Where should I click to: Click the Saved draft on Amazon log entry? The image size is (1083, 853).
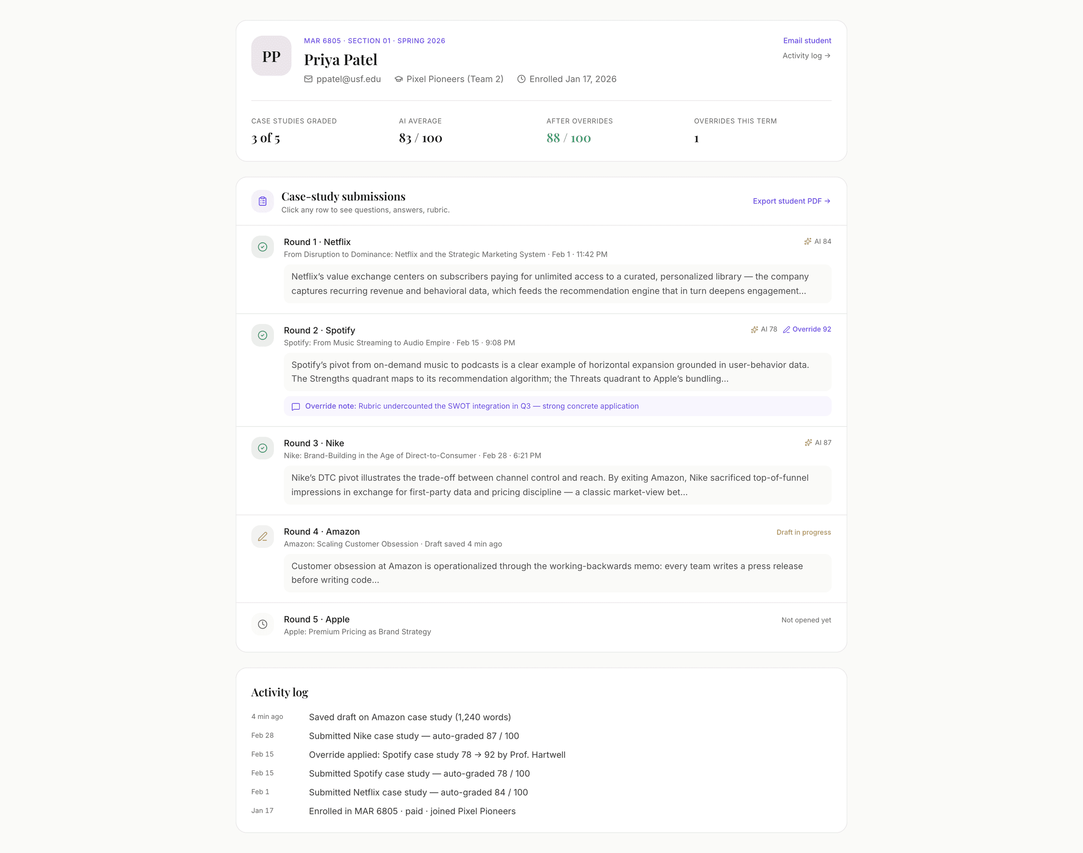coord(409,717)
